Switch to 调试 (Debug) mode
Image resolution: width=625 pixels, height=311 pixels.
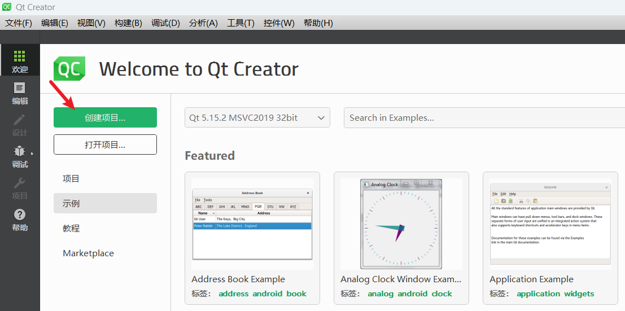point(20,156)
